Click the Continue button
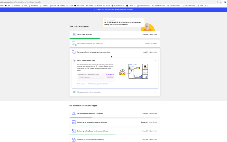The height and width of the screenshot is (142, 227). click(110, 77)
